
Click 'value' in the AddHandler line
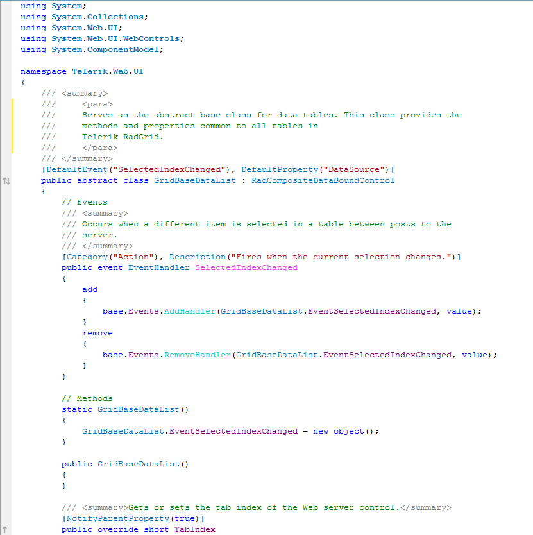pyautogui.click(x=459, y=312)
